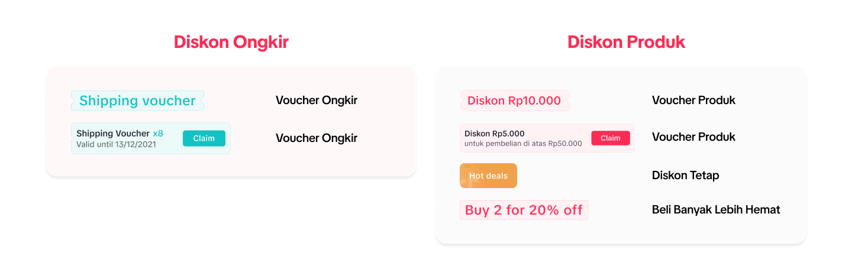Click the minimum purchase Rp50.000 text
The height and width of the screenshot is (275, 852).
tap(523, 143)
